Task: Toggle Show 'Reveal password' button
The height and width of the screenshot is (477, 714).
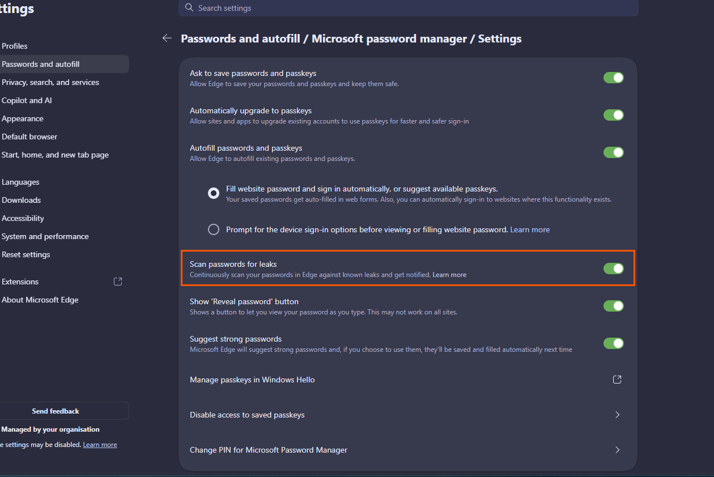Action: coord(613,306)
